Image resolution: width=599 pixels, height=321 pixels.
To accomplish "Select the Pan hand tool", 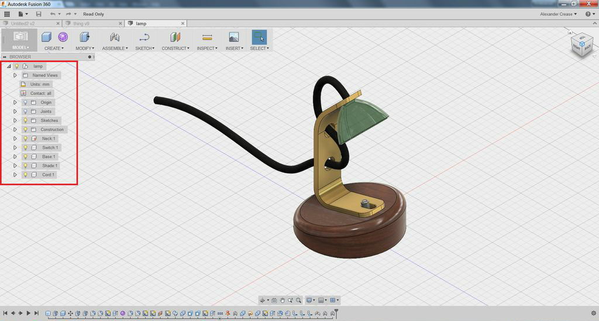I will click(x=283, y=301).
